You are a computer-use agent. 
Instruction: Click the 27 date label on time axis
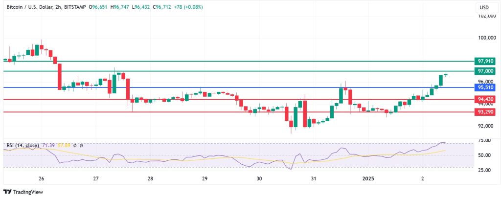click(x=96, y=179)
